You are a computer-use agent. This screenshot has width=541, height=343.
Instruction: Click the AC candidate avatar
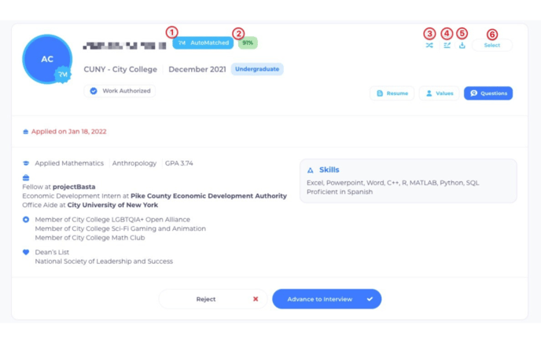point(46,59)
